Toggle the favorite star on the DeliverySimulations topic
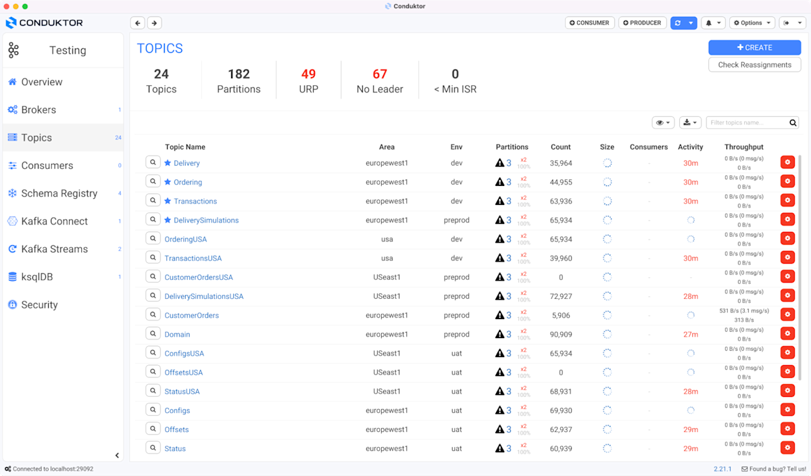 tap(168, 220)
